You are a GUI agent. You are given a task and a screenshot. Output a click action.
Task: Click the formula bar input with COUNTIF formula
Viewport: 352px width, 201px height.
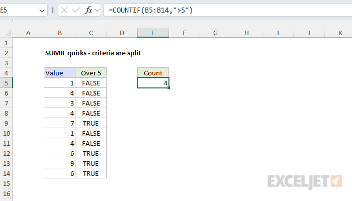click(x=228, y=10)
